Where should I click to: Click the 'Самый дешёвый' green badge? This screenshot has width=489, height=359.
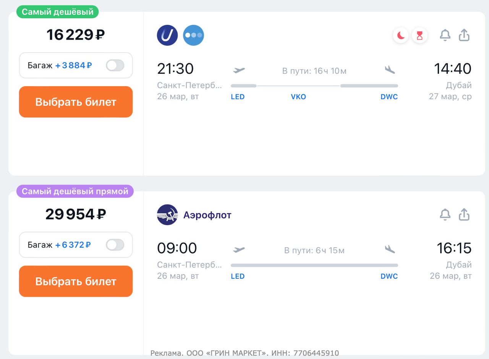tap(57, 12)
